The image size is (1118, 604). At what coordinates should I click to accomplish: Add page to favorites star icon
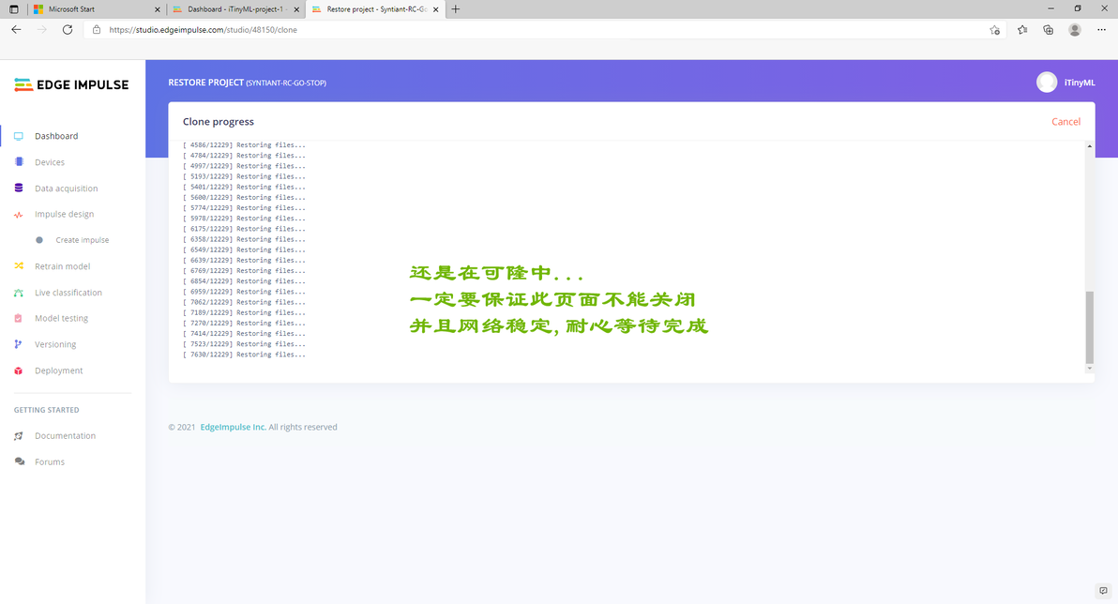pos(994,30)
